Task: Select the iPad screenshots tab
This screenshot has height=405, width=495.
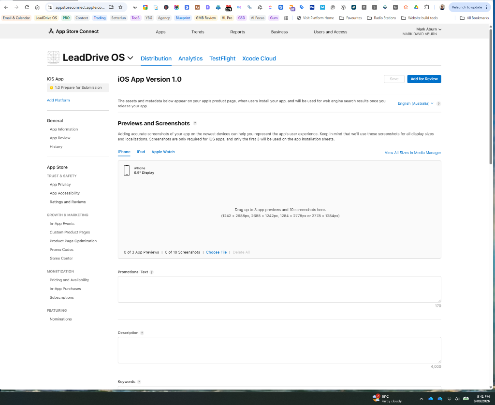Action: pyautogui.click(x=141, y=152)
